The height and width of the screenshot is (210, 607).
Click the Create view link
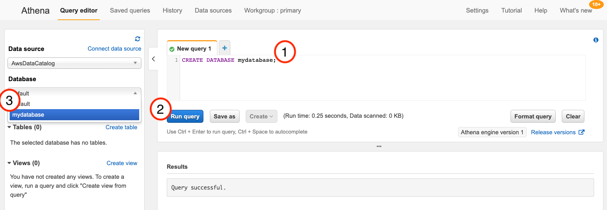click(122, 163)
